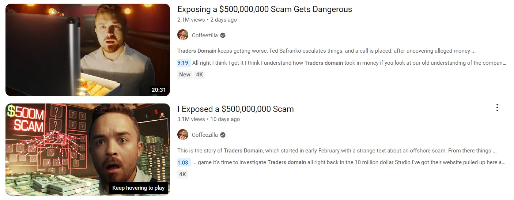The image size is (514, 200).
Task: Click 'Keep hovering to play' overlay
Action: (139, 188)
